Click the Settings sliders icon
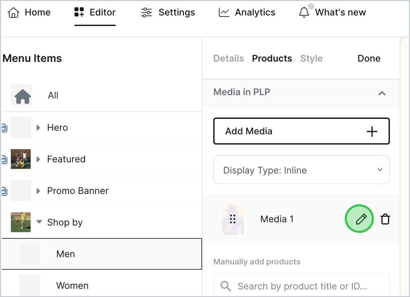This screenshot has width=410, height=297. (x=146, y=13)
